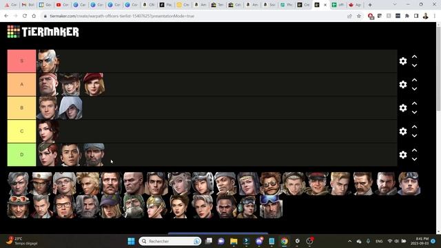Reload the page
441x248 pixels.
click(x=25, y=16)
